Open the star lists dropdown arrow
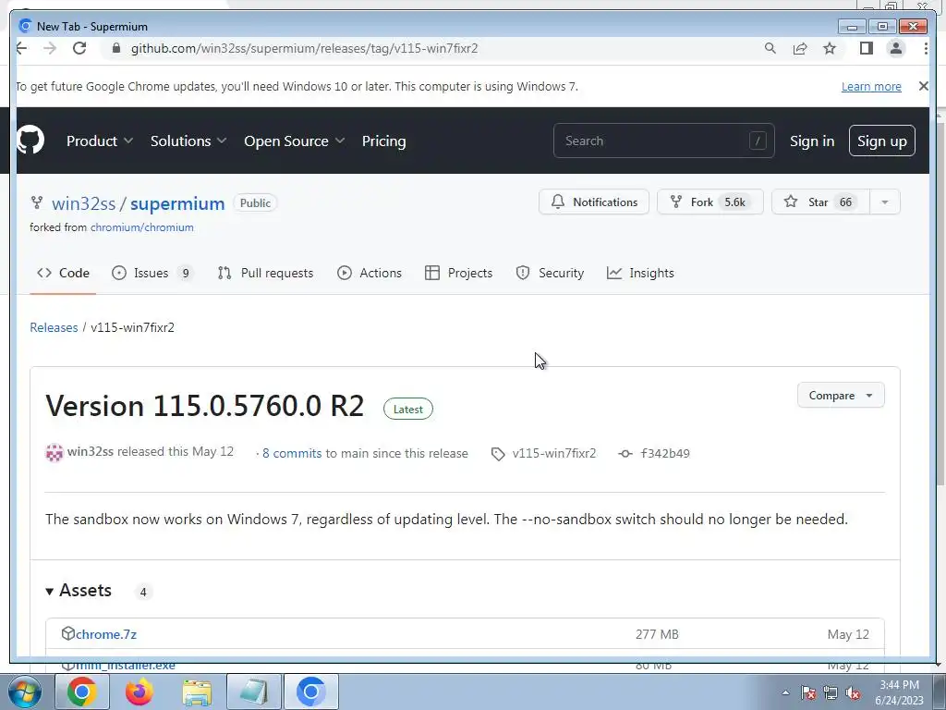This screenshot has height=710, width=946. [x=885, y=202]
